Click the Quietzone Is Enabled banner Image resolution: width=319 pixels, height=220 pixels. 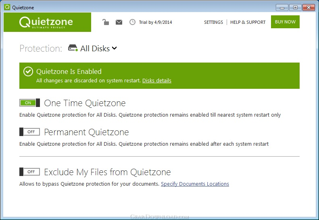(x=160, y=75)
